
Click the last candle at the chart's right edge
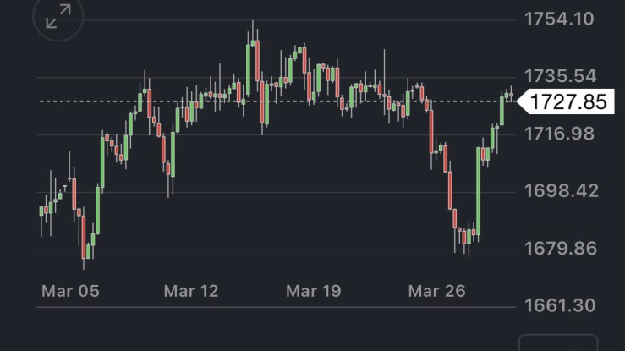pos(510,96)
